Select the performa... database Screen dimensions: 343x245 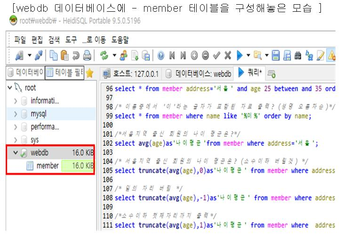pos(45,127)
